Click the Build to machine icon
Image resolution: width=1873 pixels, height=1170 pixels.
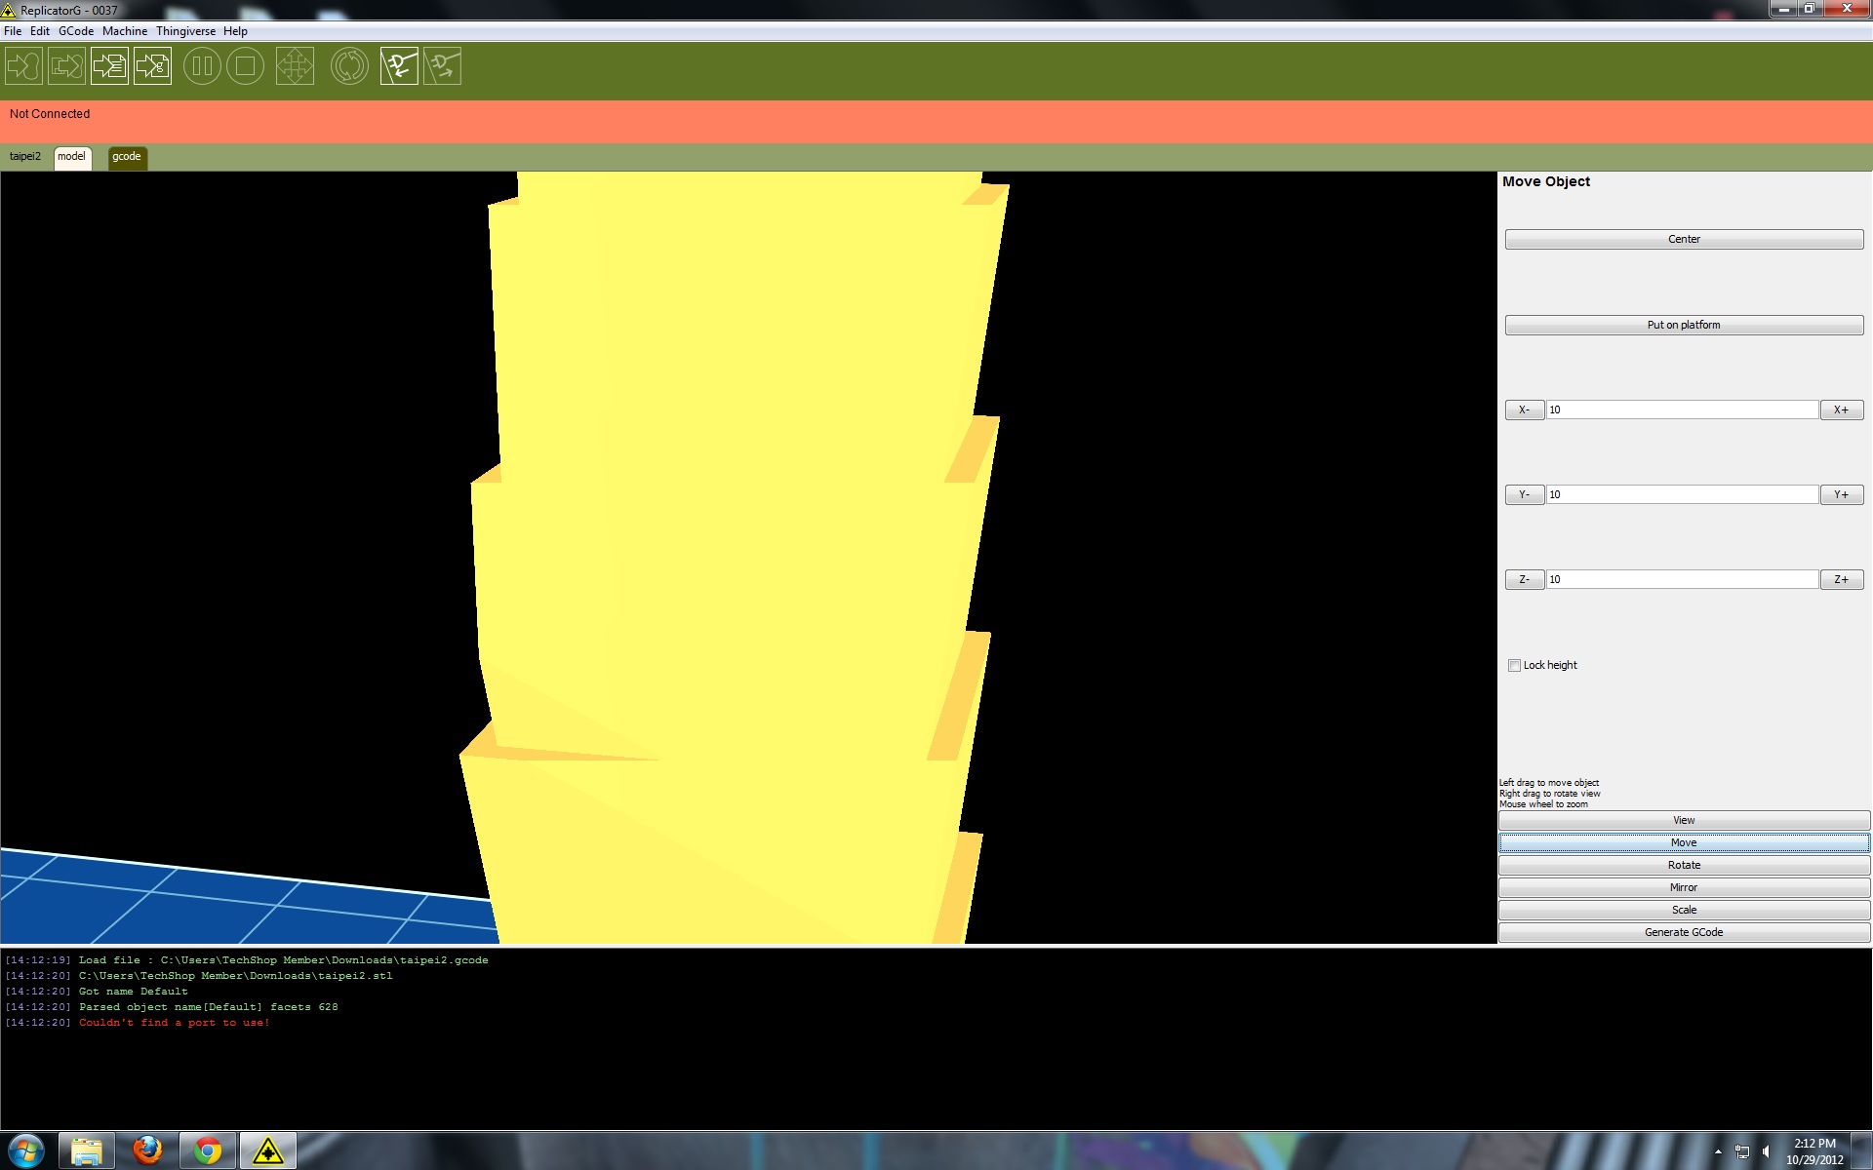tap(23, 66)
